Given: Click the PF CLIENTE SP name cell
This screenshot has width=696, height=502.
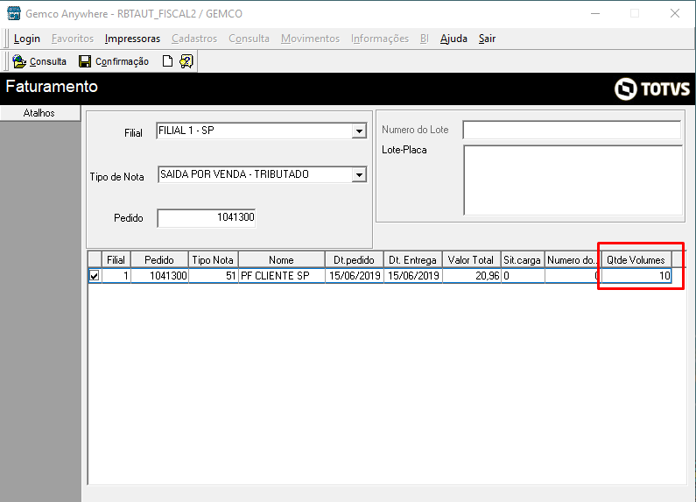Looking at the screenshot, I should tap(281, 276).
